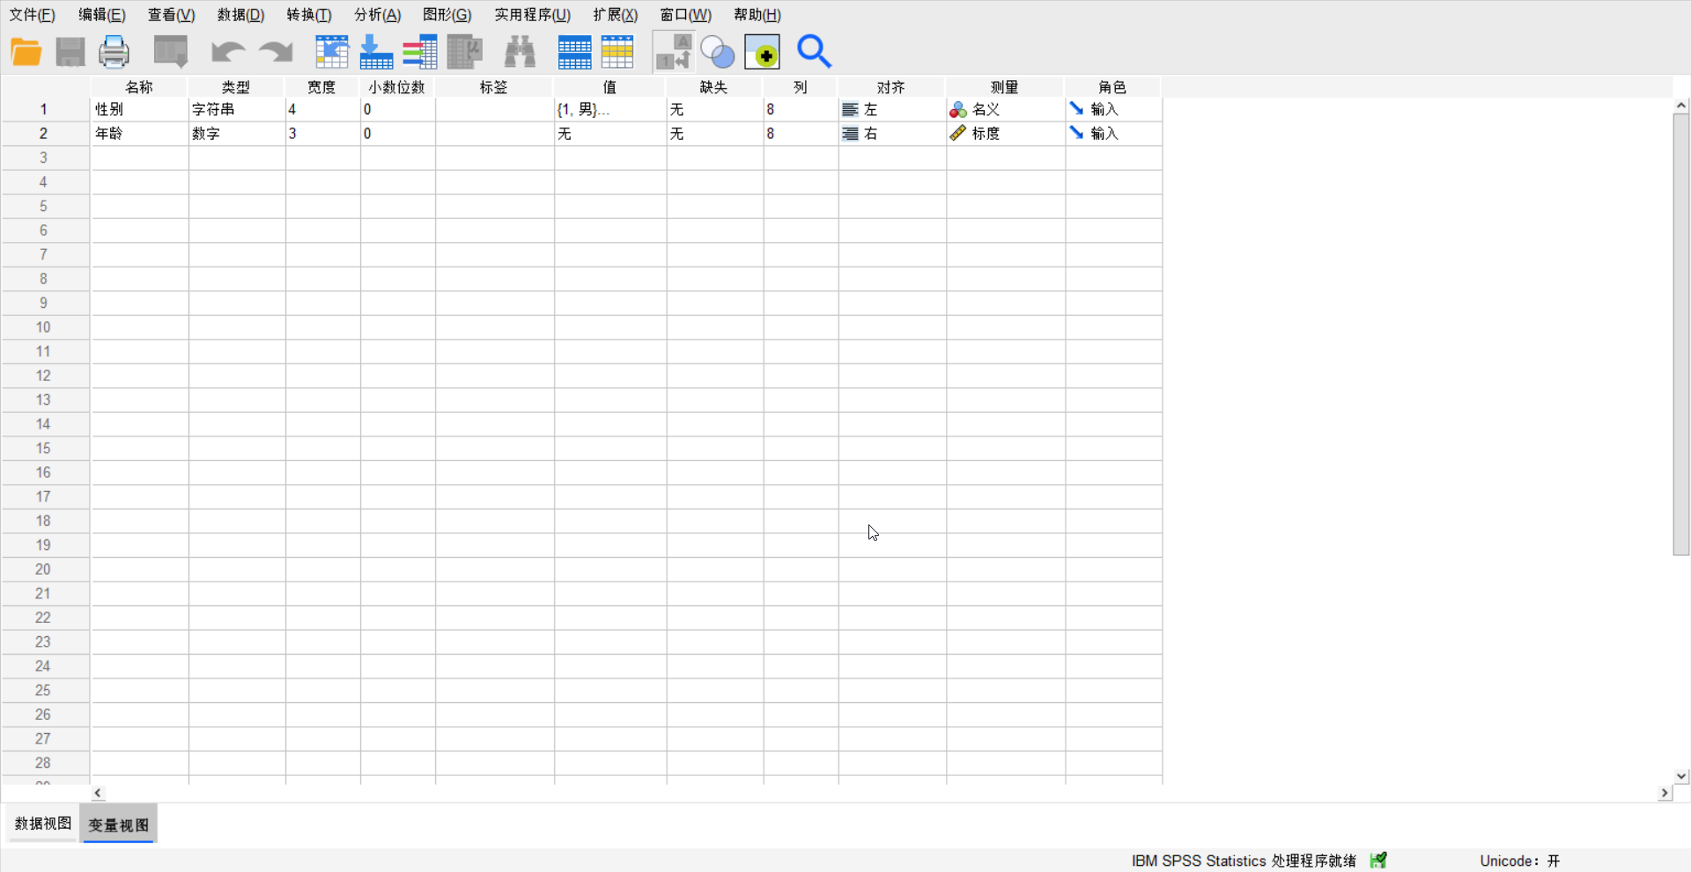Screen dimensions: 1691x872
Task: Click the Undo arrow icon
Action: pos(228,52)
